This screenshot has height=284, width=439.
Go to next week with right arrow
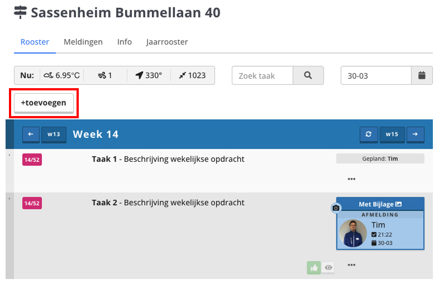pyautogui.click(x=415, y=134)
